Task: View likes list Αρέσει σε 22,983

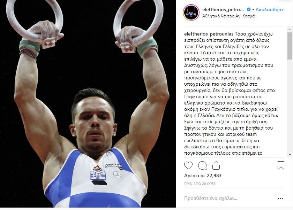Action: 203,176
